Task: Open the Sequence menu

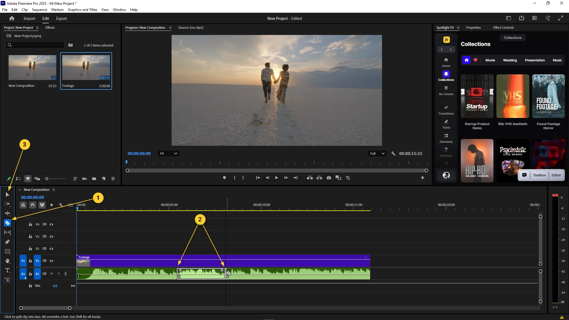Action: pos(39,10)
